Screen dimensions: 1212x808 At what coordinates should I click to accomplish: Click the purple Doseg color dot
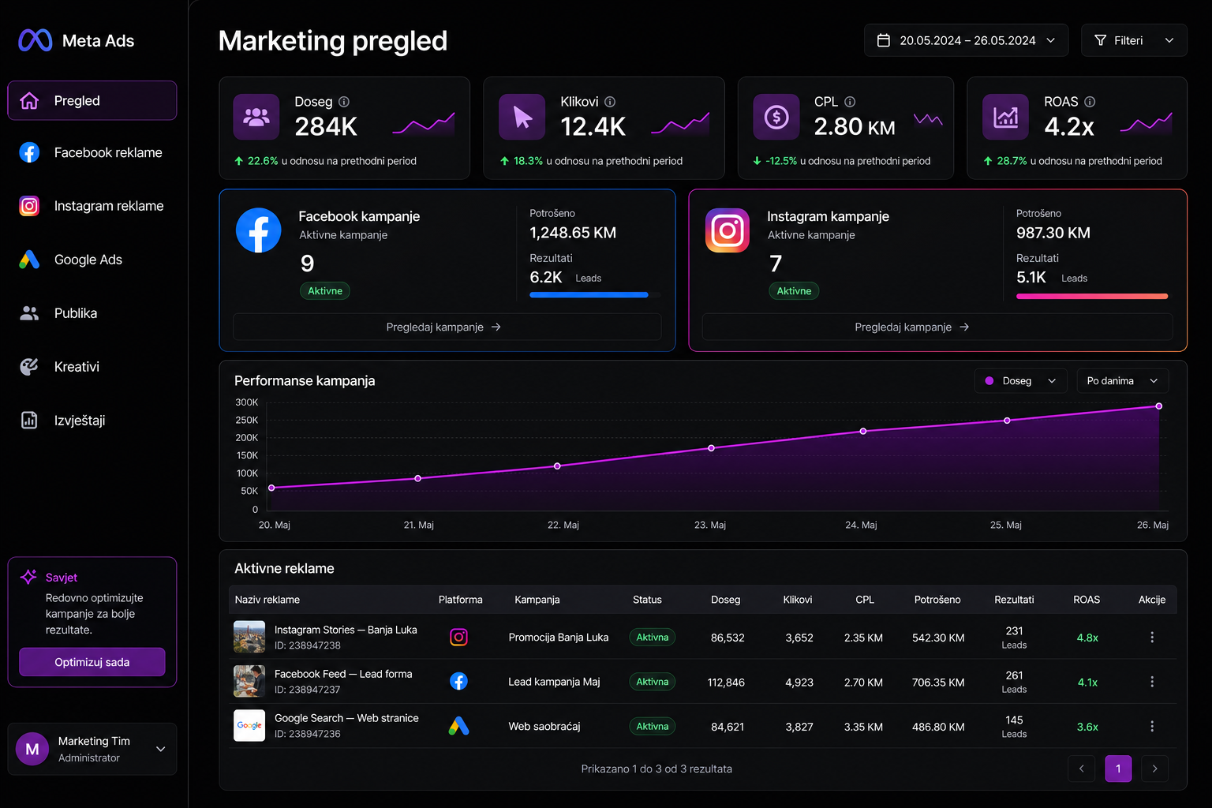click(x=989, y=381)
